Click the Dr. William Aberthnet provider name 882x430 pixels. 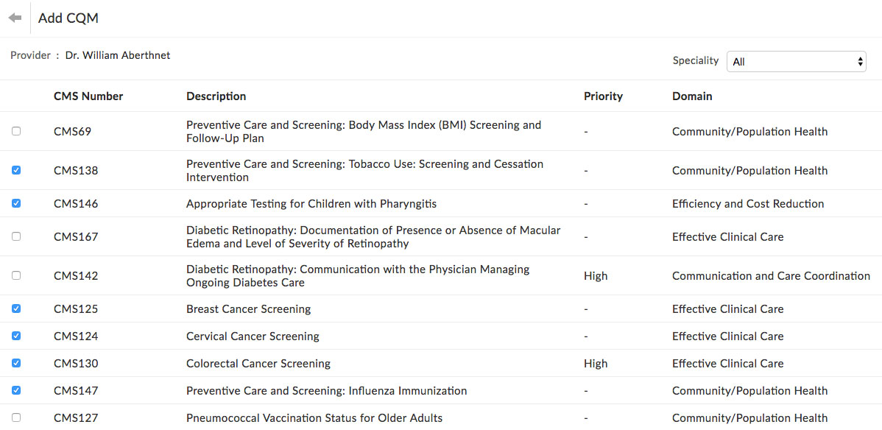pyautogui.click(x=118, y=55)
